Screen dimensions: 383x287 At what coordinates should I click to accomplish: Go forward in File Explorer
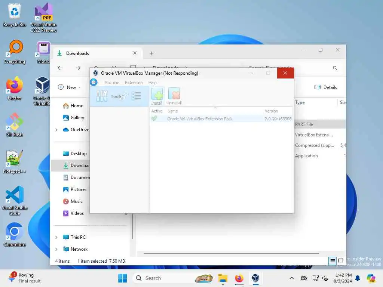click(x=78, y=68)
